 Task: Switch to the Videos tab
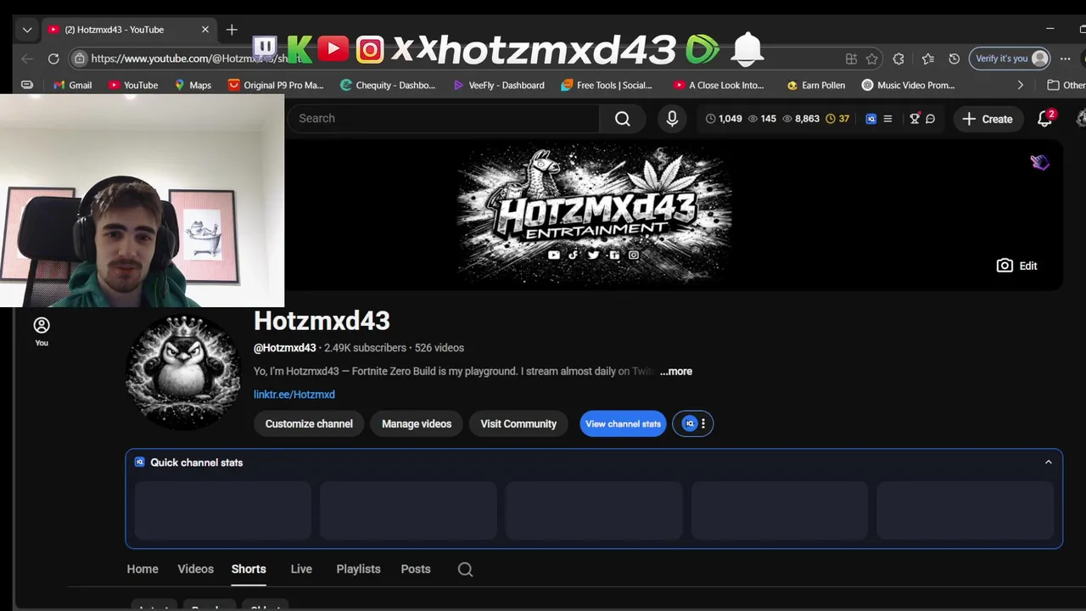[x=195, y=569]
